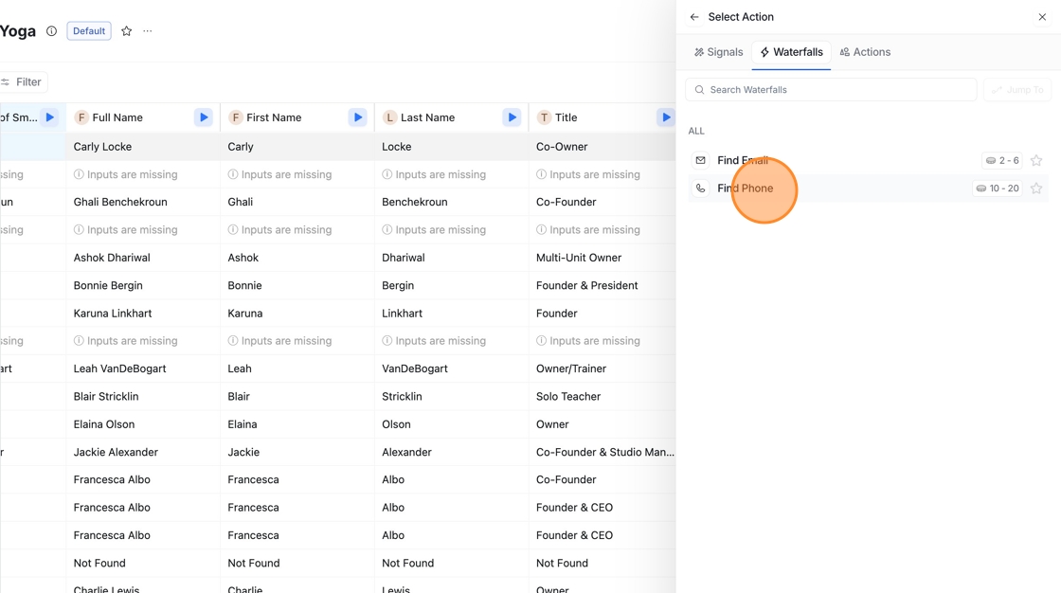1061x593 pixels.
Task: Select the Not Found full name cell
Action: click(x=143, y=563)
